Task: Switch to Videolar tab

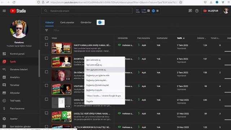Action: [49, 22]
